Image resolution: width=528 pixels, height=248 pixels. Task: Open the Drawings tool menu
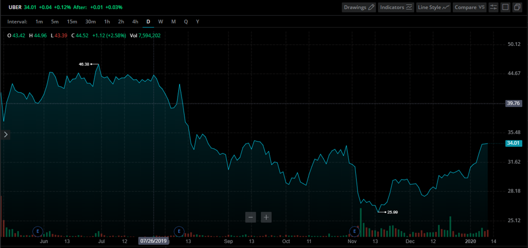point(359,7)
